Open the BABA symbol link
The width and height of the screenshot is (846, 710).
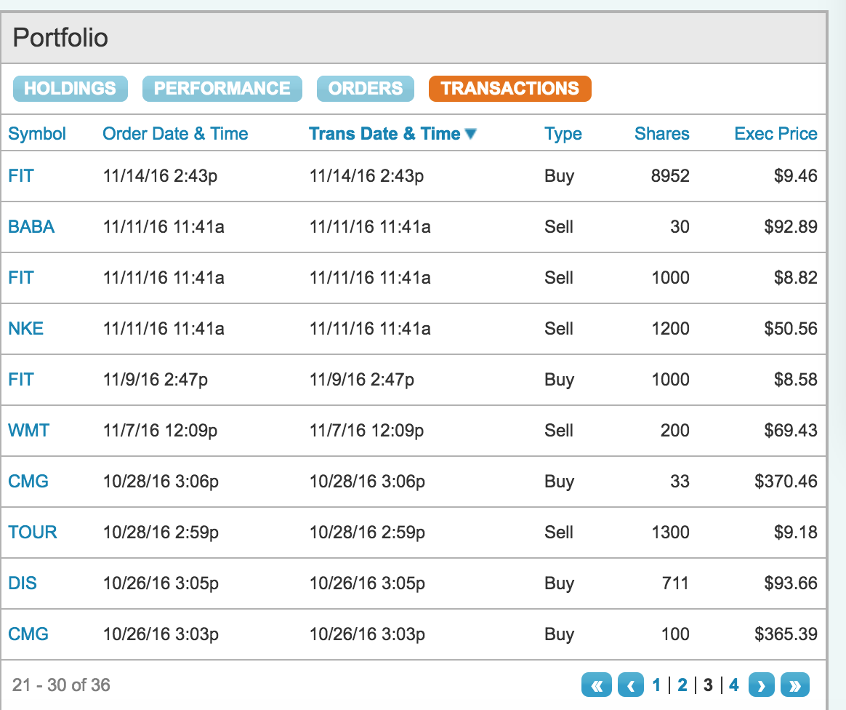coord(31,227)
